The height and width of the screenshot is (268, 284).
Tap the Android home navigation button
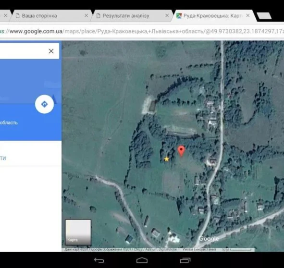pyautogui.click(x=142, y=260)
